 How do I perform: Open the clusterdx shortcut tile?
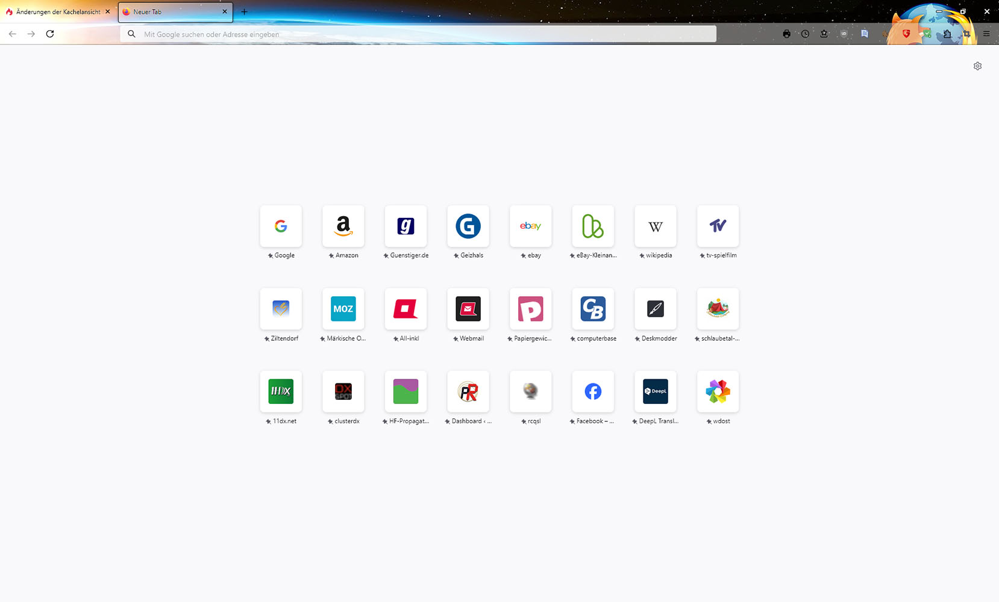click(x=343, y=392)
